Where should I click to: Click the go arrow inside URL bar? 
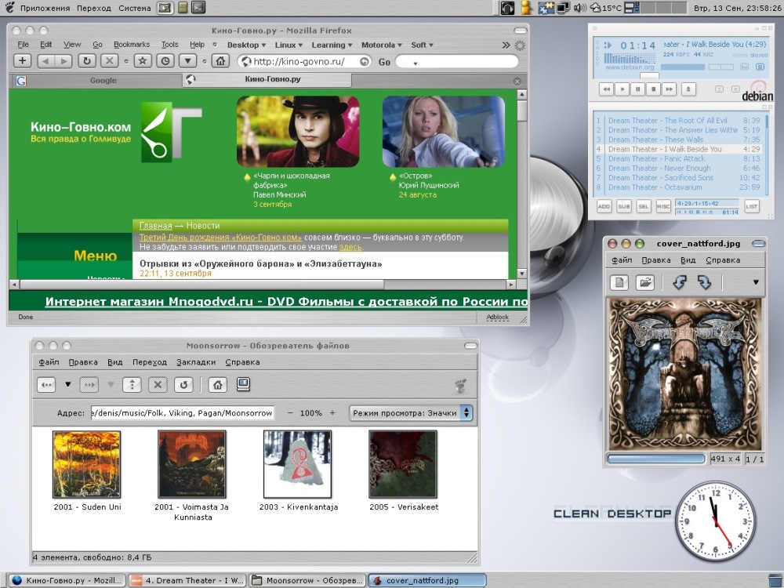(365, 61)
